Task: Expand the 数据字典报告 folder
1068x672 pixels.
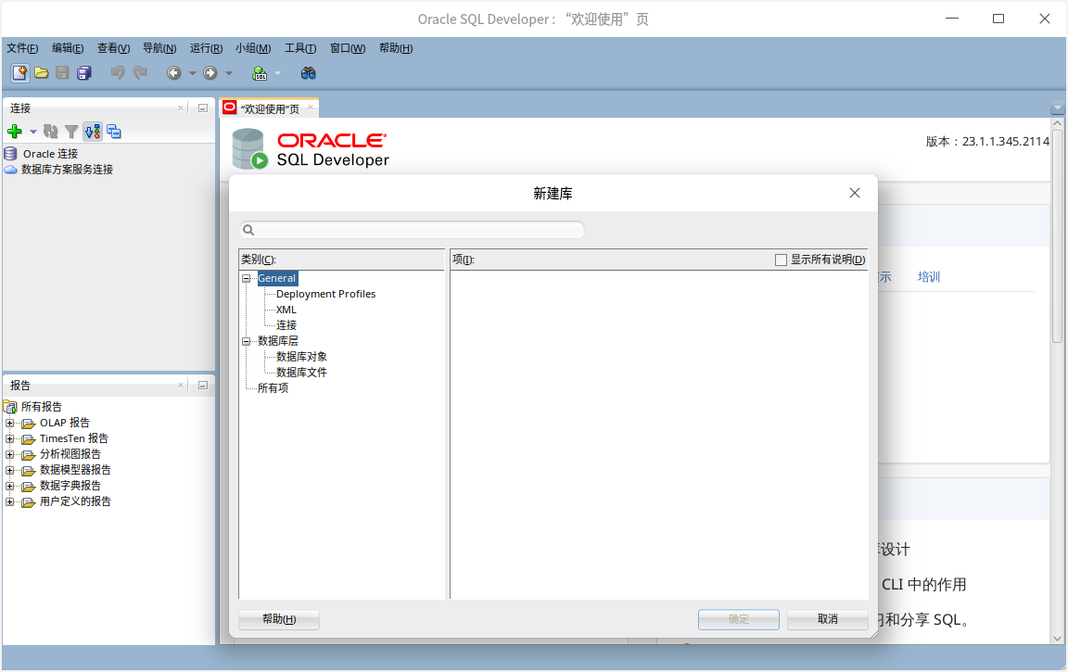Action: (x=9, y=486)
